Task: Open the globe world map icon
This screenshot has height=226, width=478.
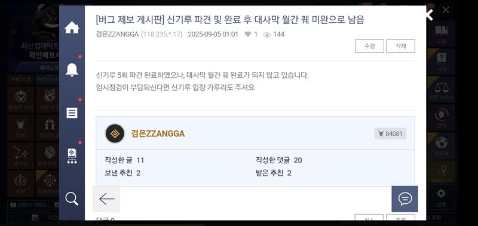Action: [x=441, y=143]
